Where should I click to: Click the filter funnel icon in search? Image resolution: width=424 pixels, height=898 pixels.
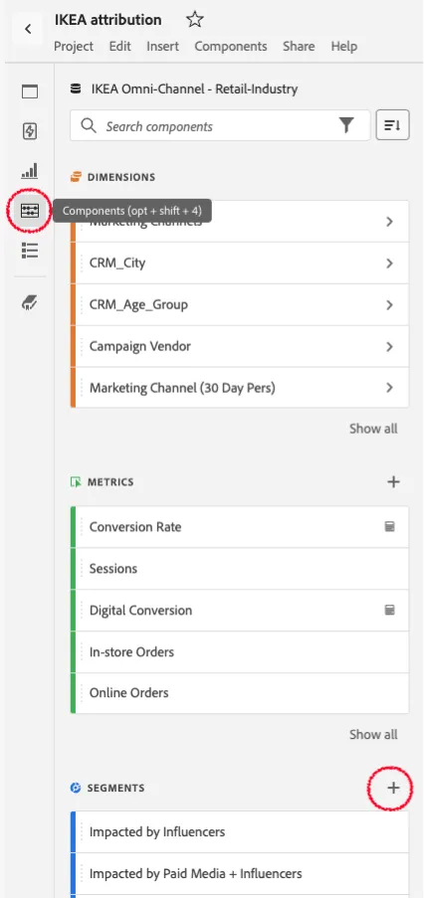pyautogui.click(x=346, y=125)
